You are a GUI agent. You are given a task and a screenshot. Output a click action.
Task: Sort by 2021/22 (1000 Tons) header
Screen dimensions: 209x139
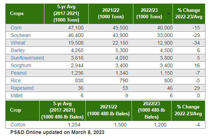point(111,14)
